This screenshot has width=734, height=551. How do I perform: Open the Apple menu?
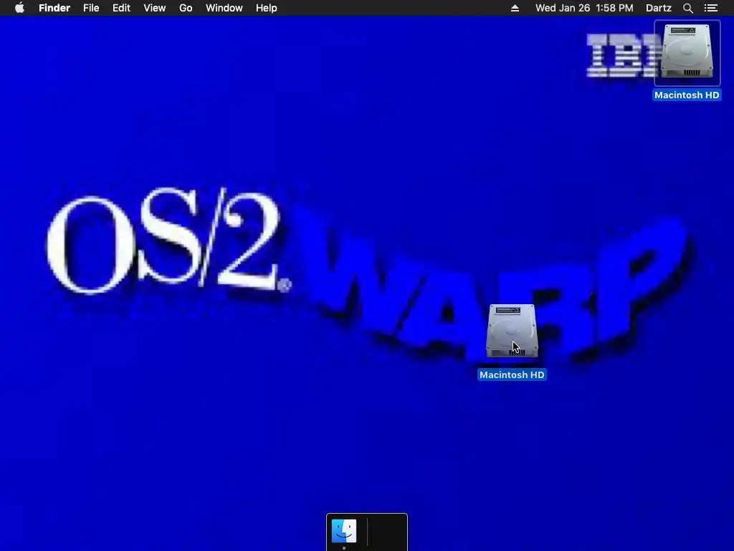pos(19,8)
